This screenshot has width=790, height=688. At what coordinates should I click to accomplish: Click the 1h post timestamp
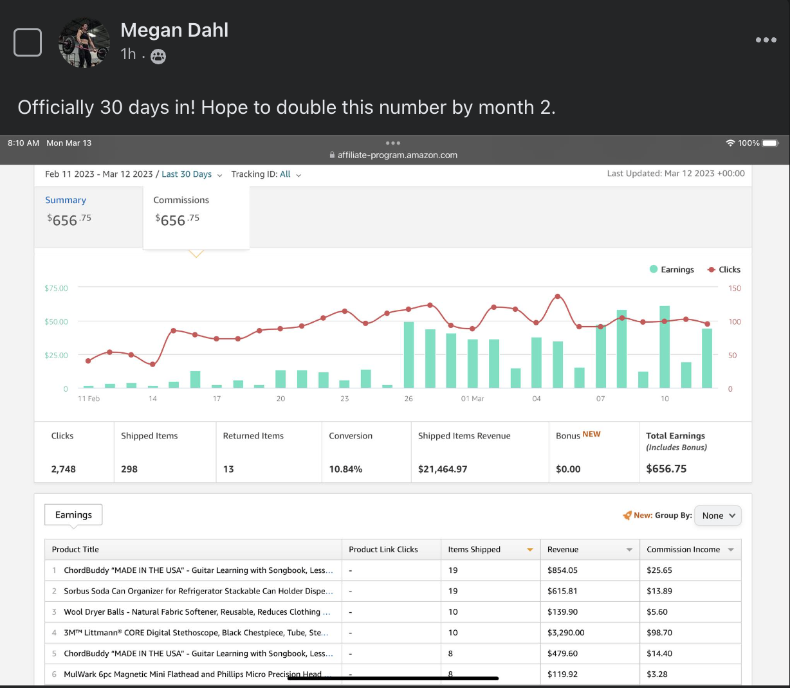coord(129,54)
